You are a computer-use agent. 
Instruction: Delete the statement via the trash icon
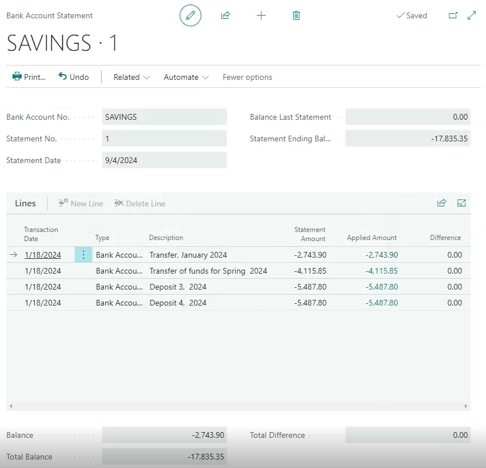tap(296, 15)
